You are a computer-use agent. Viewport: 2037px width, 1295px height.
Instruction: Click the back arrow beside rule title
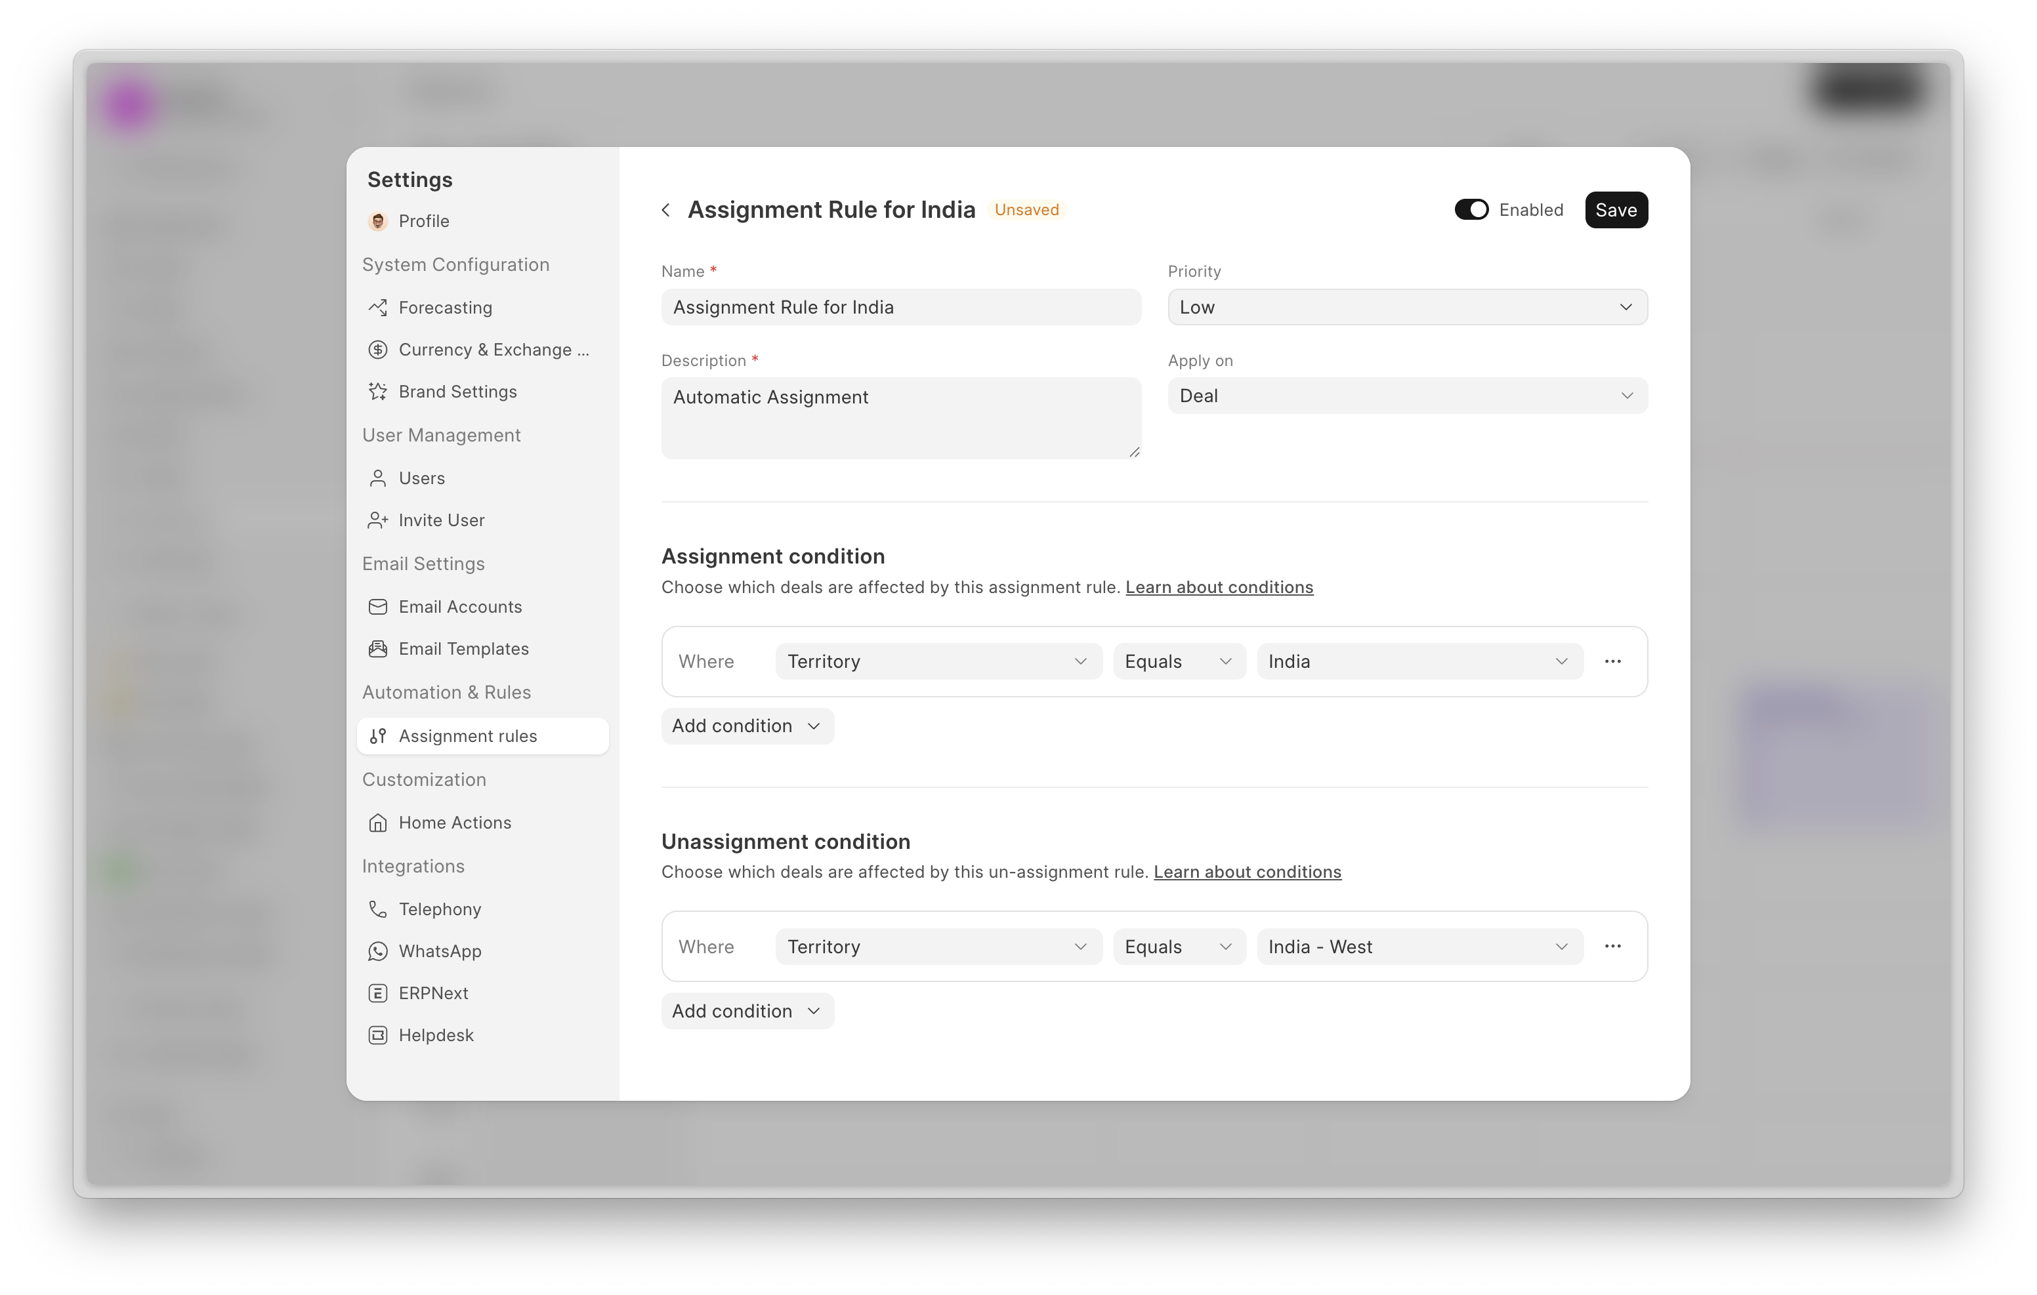[x=665, y=210]
